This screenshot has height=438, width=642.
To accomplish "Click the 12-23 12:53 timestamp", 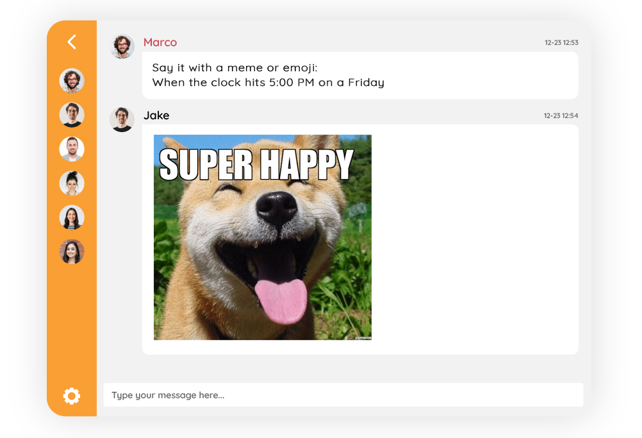I will coord(561,43).
